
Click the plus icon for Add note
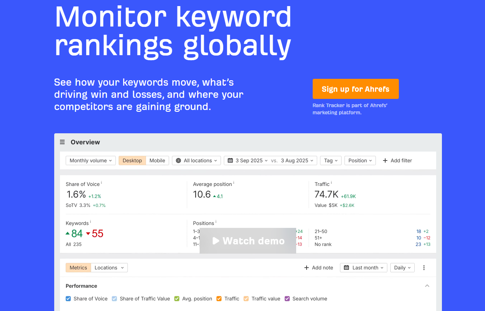[307, 268]
